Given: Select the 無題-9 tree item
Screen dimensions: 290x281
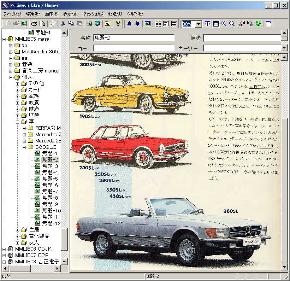Looking at the screenshot, I should click(x=50, y=204).
